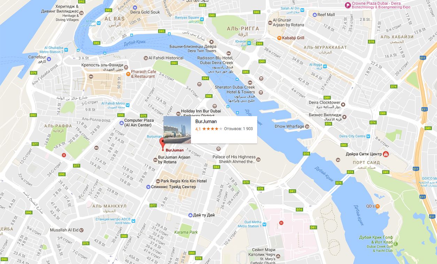The image size is (437, 264).
Task: Click the BurJuman title in info card
Action: point(206,121)
